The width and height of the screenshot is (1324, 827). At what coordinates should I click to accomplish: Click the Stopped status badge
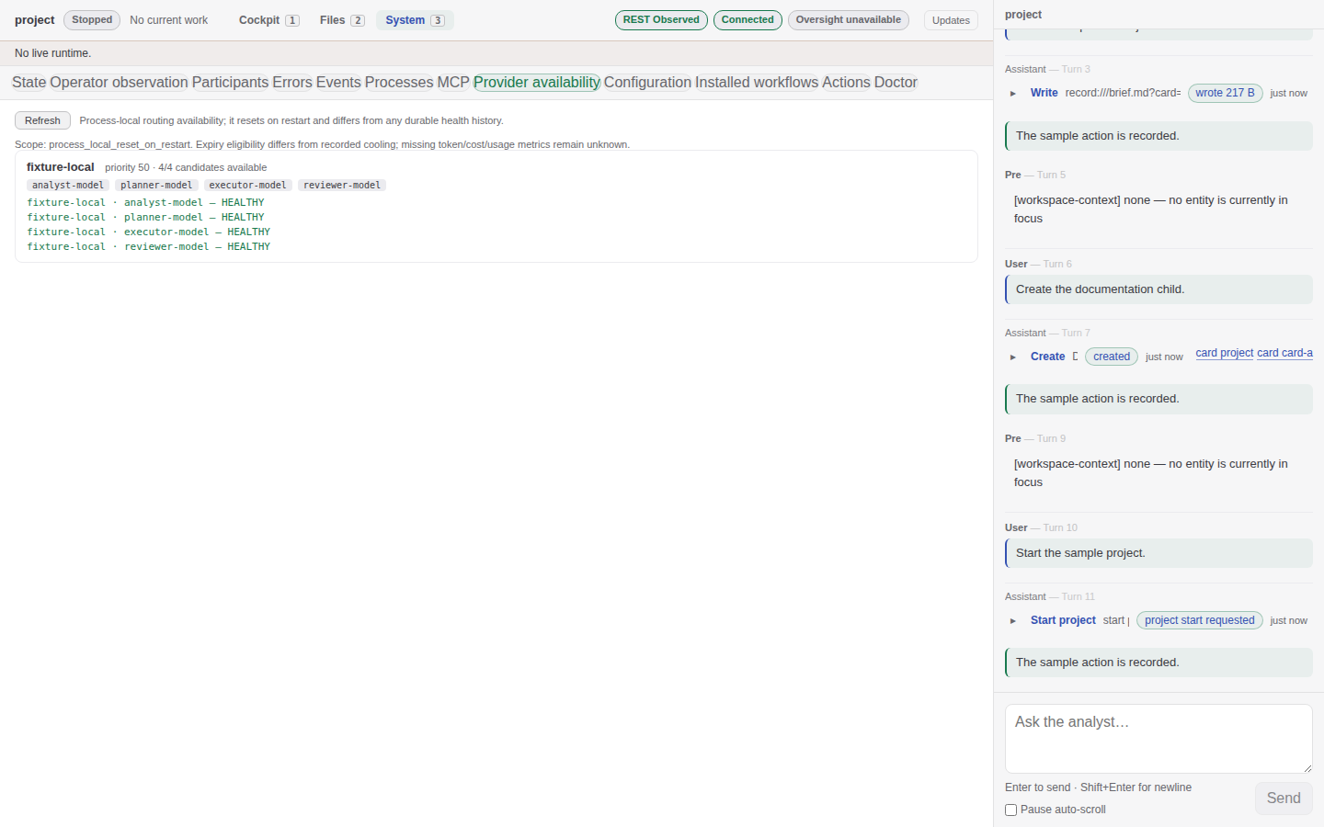(92, 20)
